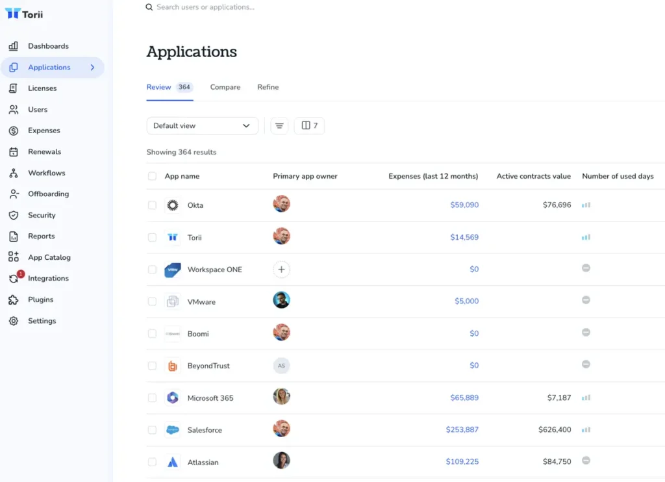Open VMware expenses $5,000 link

[x=466, y=301]
